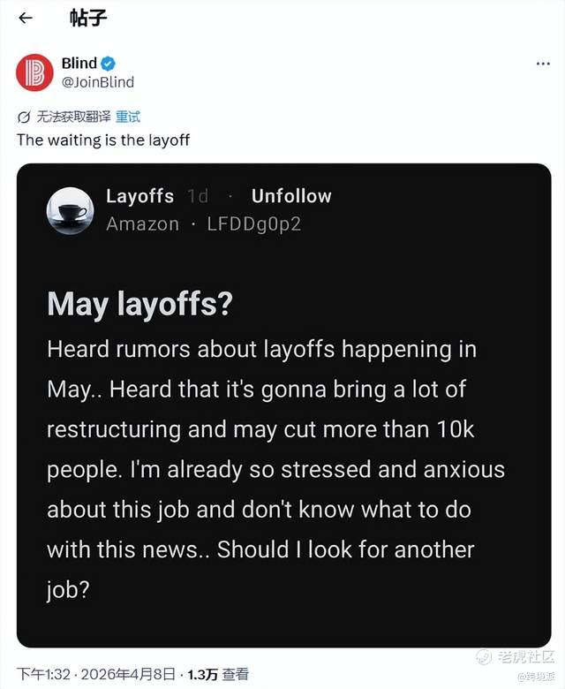Retry translation via 重试 link

128,117
